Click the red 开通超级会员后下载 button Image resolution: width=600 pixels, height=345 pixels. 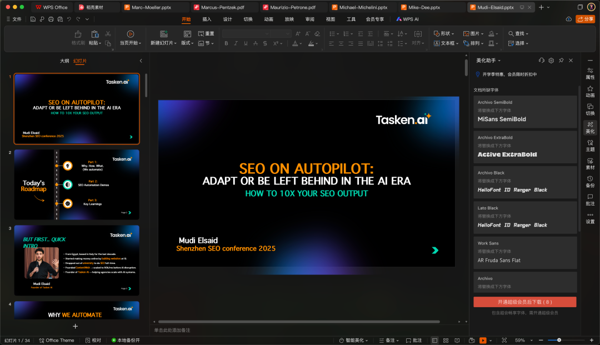coord(524,302)
